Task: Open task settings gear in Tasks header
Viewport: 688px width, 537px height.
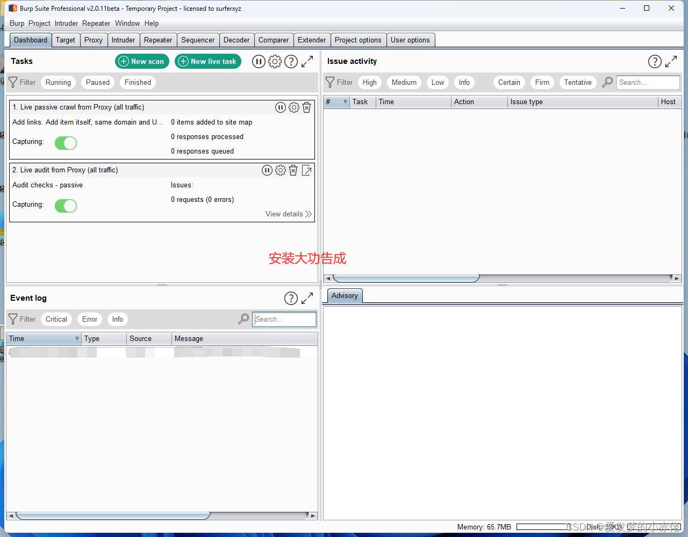Action: 275,62
